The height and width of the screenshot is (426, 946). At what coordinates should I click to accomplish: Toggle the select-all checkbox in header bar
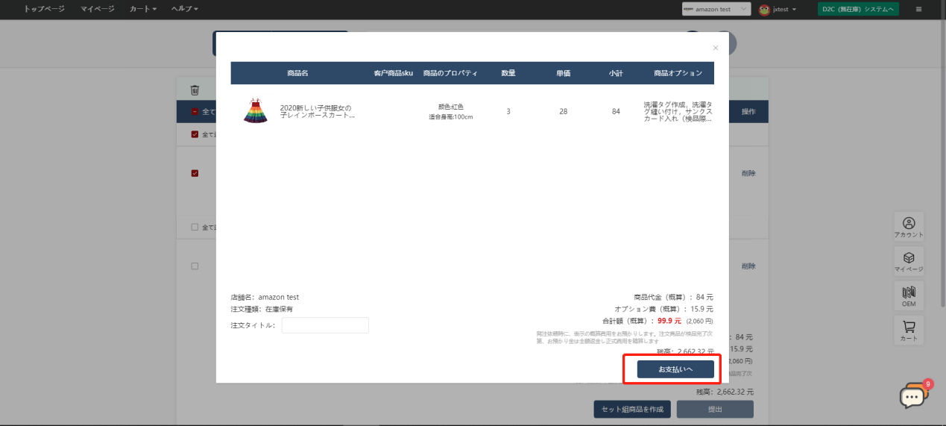pos(195,111)
